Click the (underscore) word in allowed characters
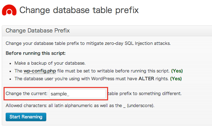 pyautogui.click(x=141, y=106)
